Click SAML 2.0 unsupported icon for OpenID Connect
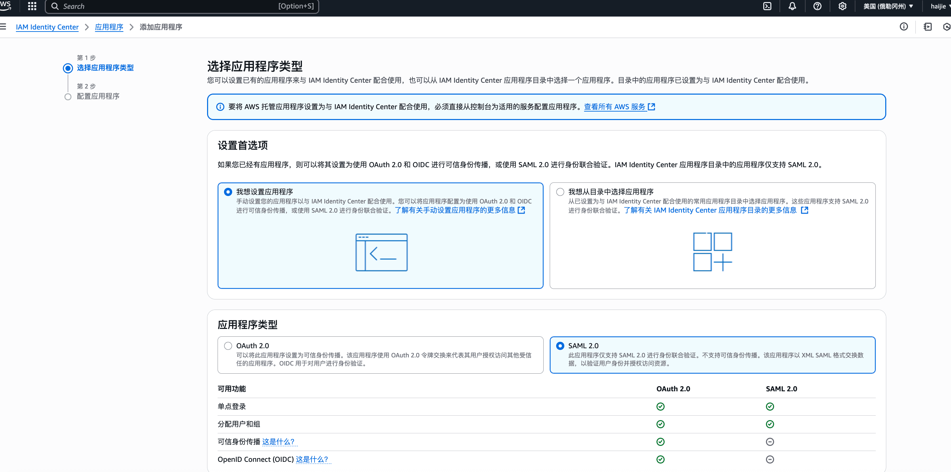Viewport: 951px width, 472px height. click(x=770, y=459)
